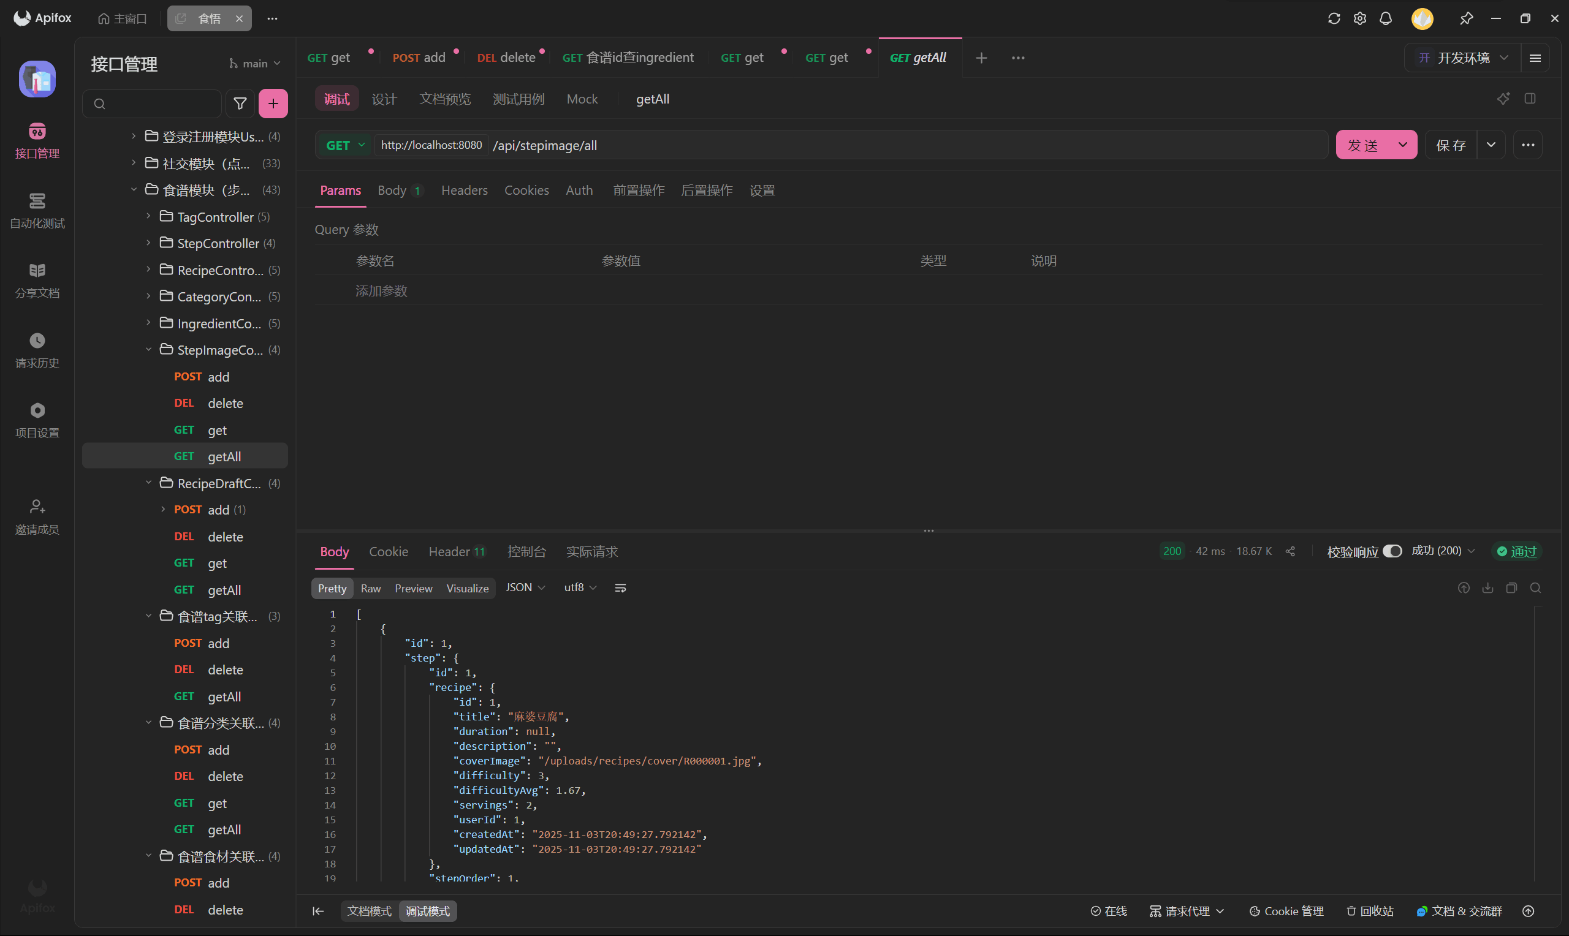Click the 保存 save button
Image resolution: width=1569 pixels, height=936 pixels.
(x=1450, y=145)
